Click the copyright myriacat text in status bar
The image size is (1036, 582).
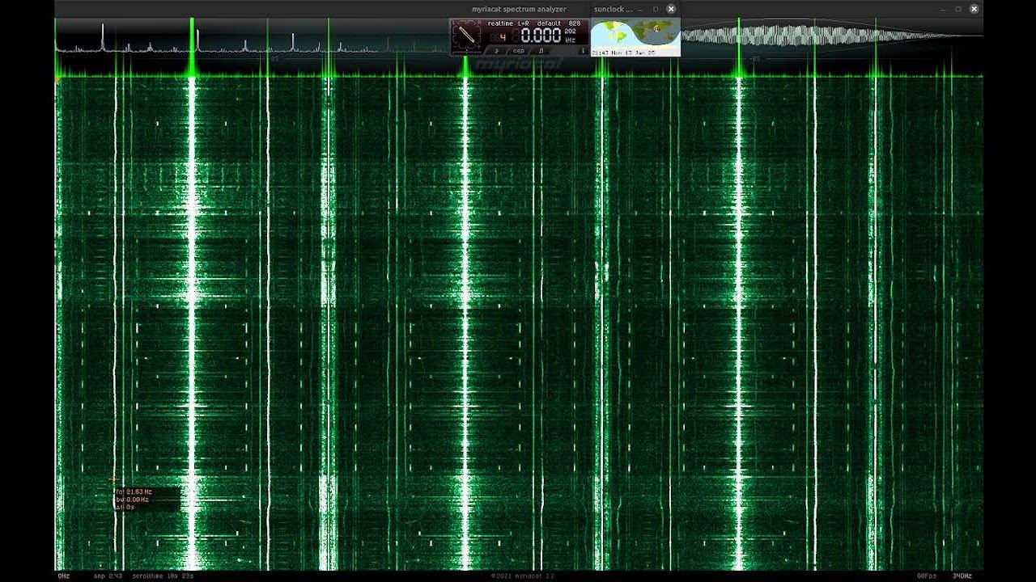click(x=521, y=576)
